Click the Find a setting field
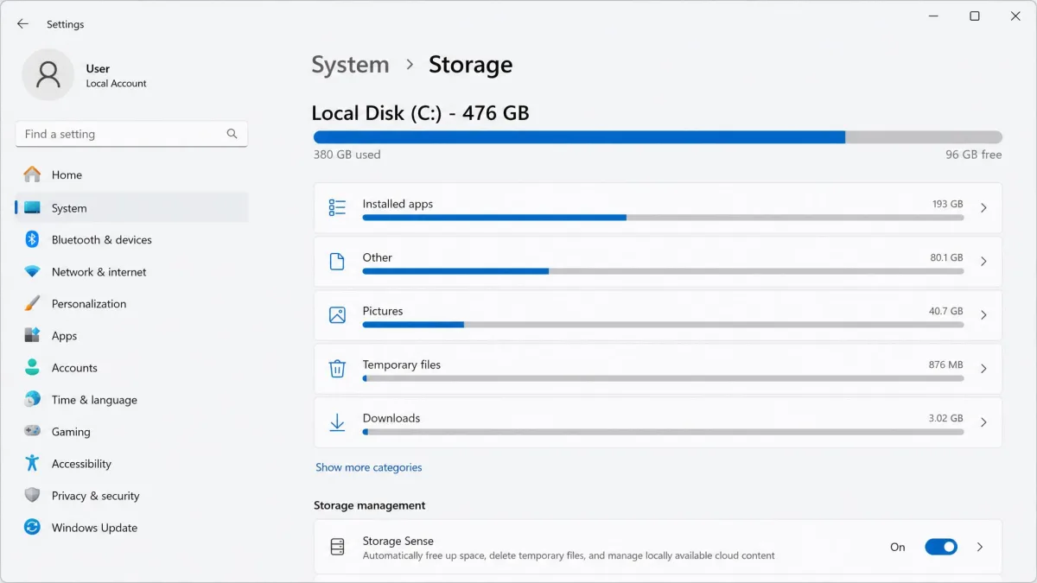 pyautogui.click(x=131, y=134)
